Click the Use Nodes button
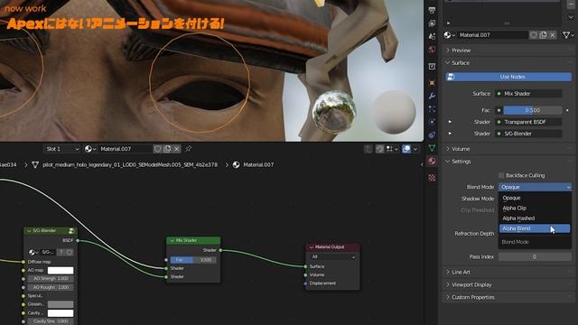 508,77
